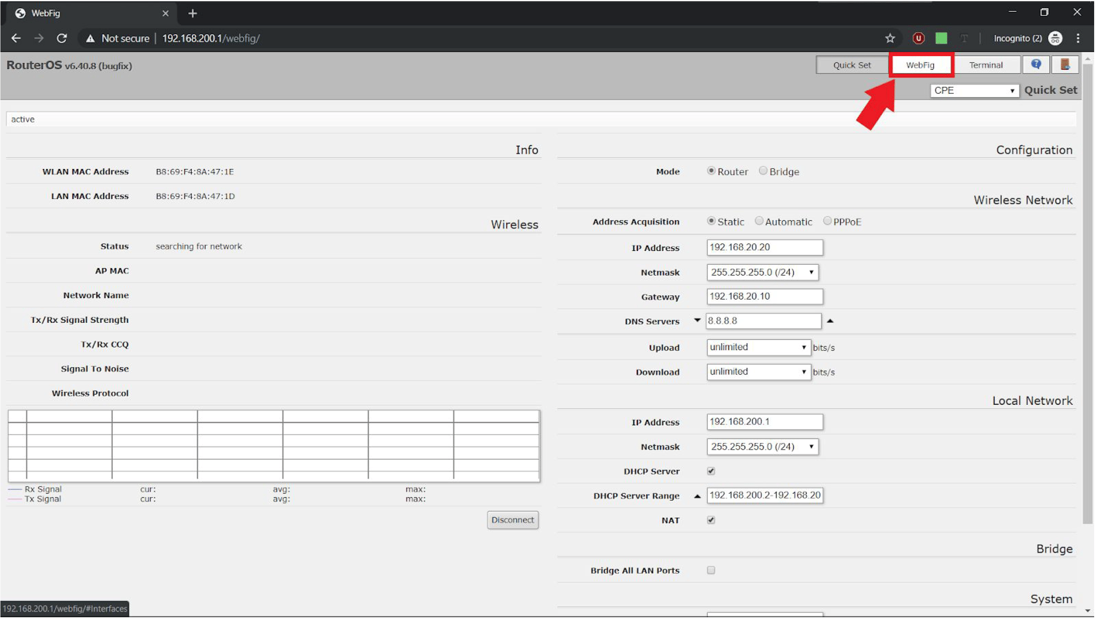Screen dimensions: 1097x618
Task: Open the Download limit dropdown
Action: pos(758,372)
